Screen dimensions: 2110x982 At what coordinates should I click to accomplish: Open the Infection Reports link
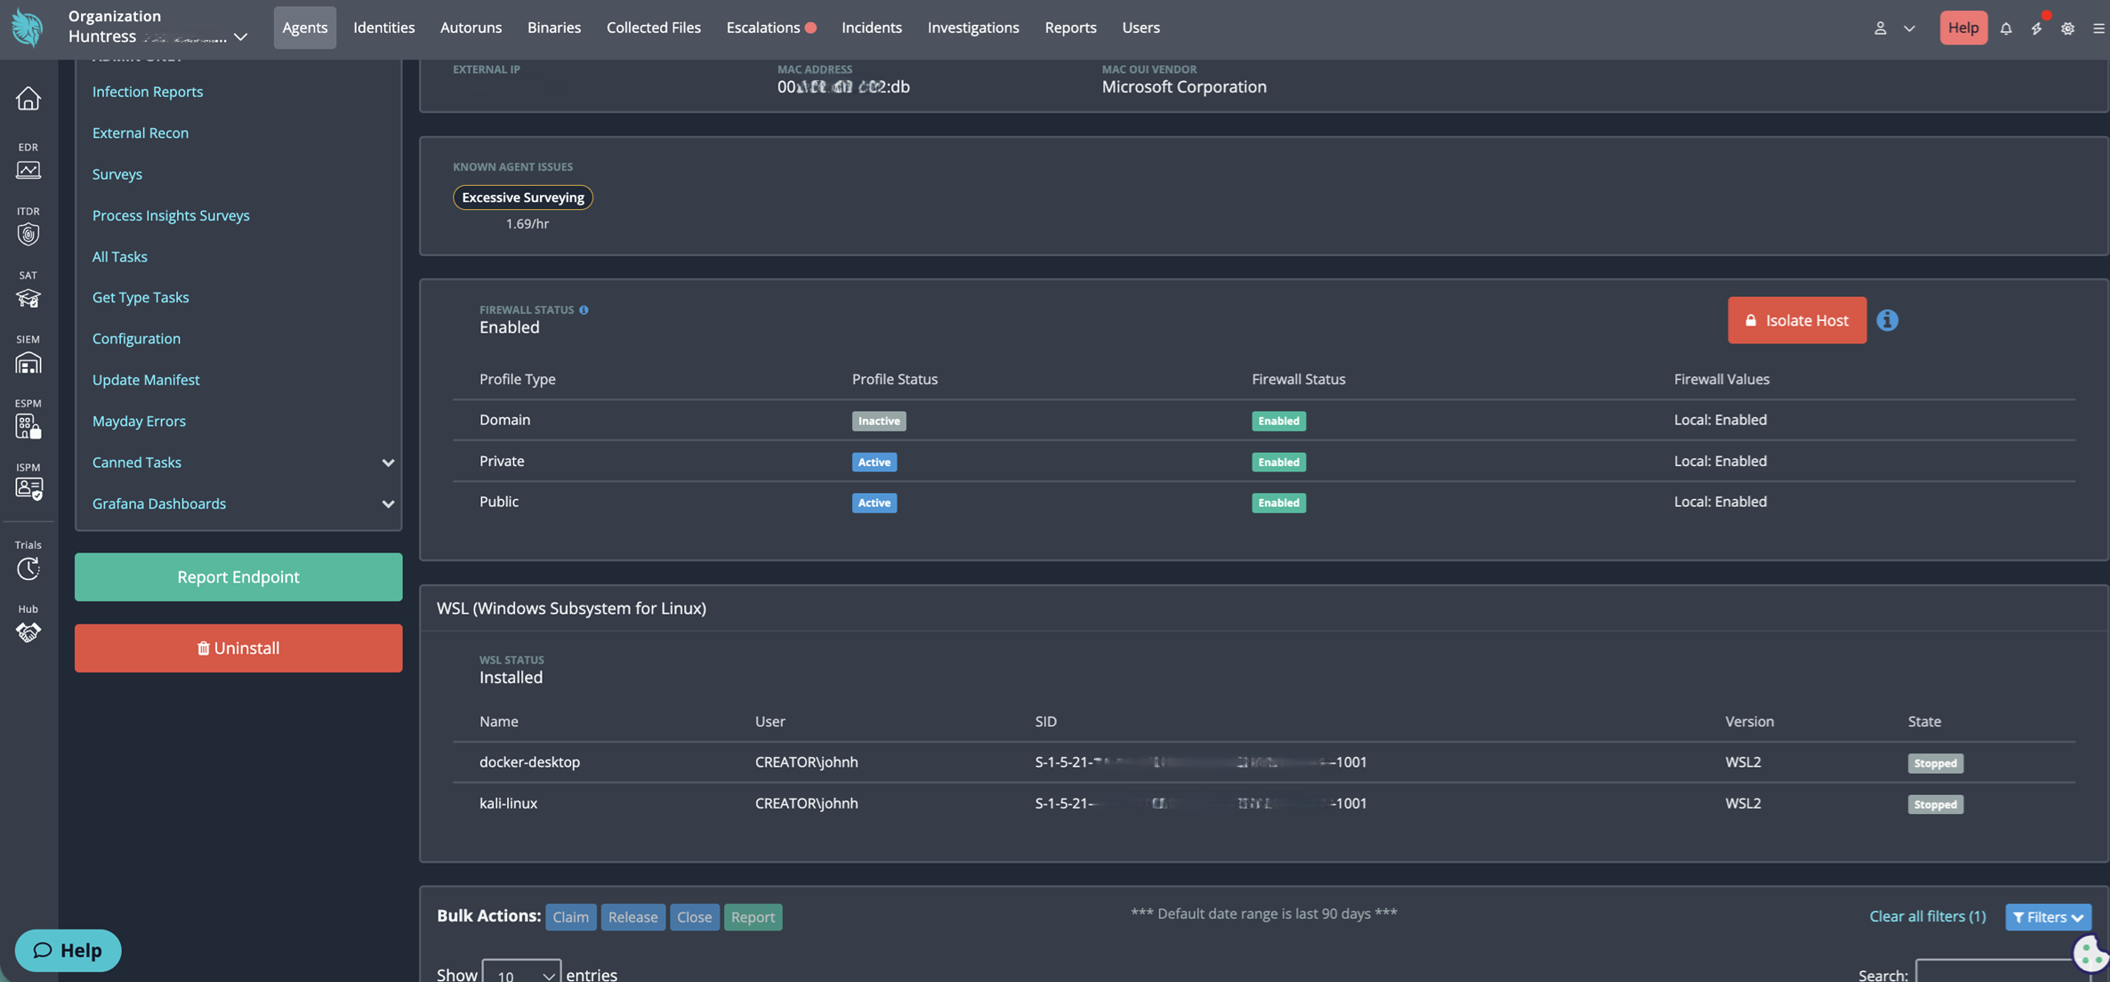[x=148, y=92]
